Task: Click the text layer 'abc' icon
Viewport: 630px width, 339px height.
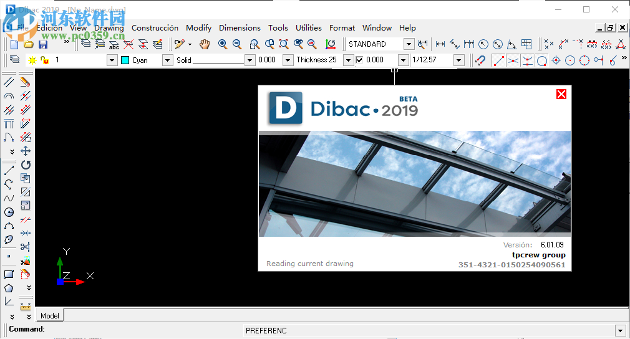Action: tap(114, 44)
